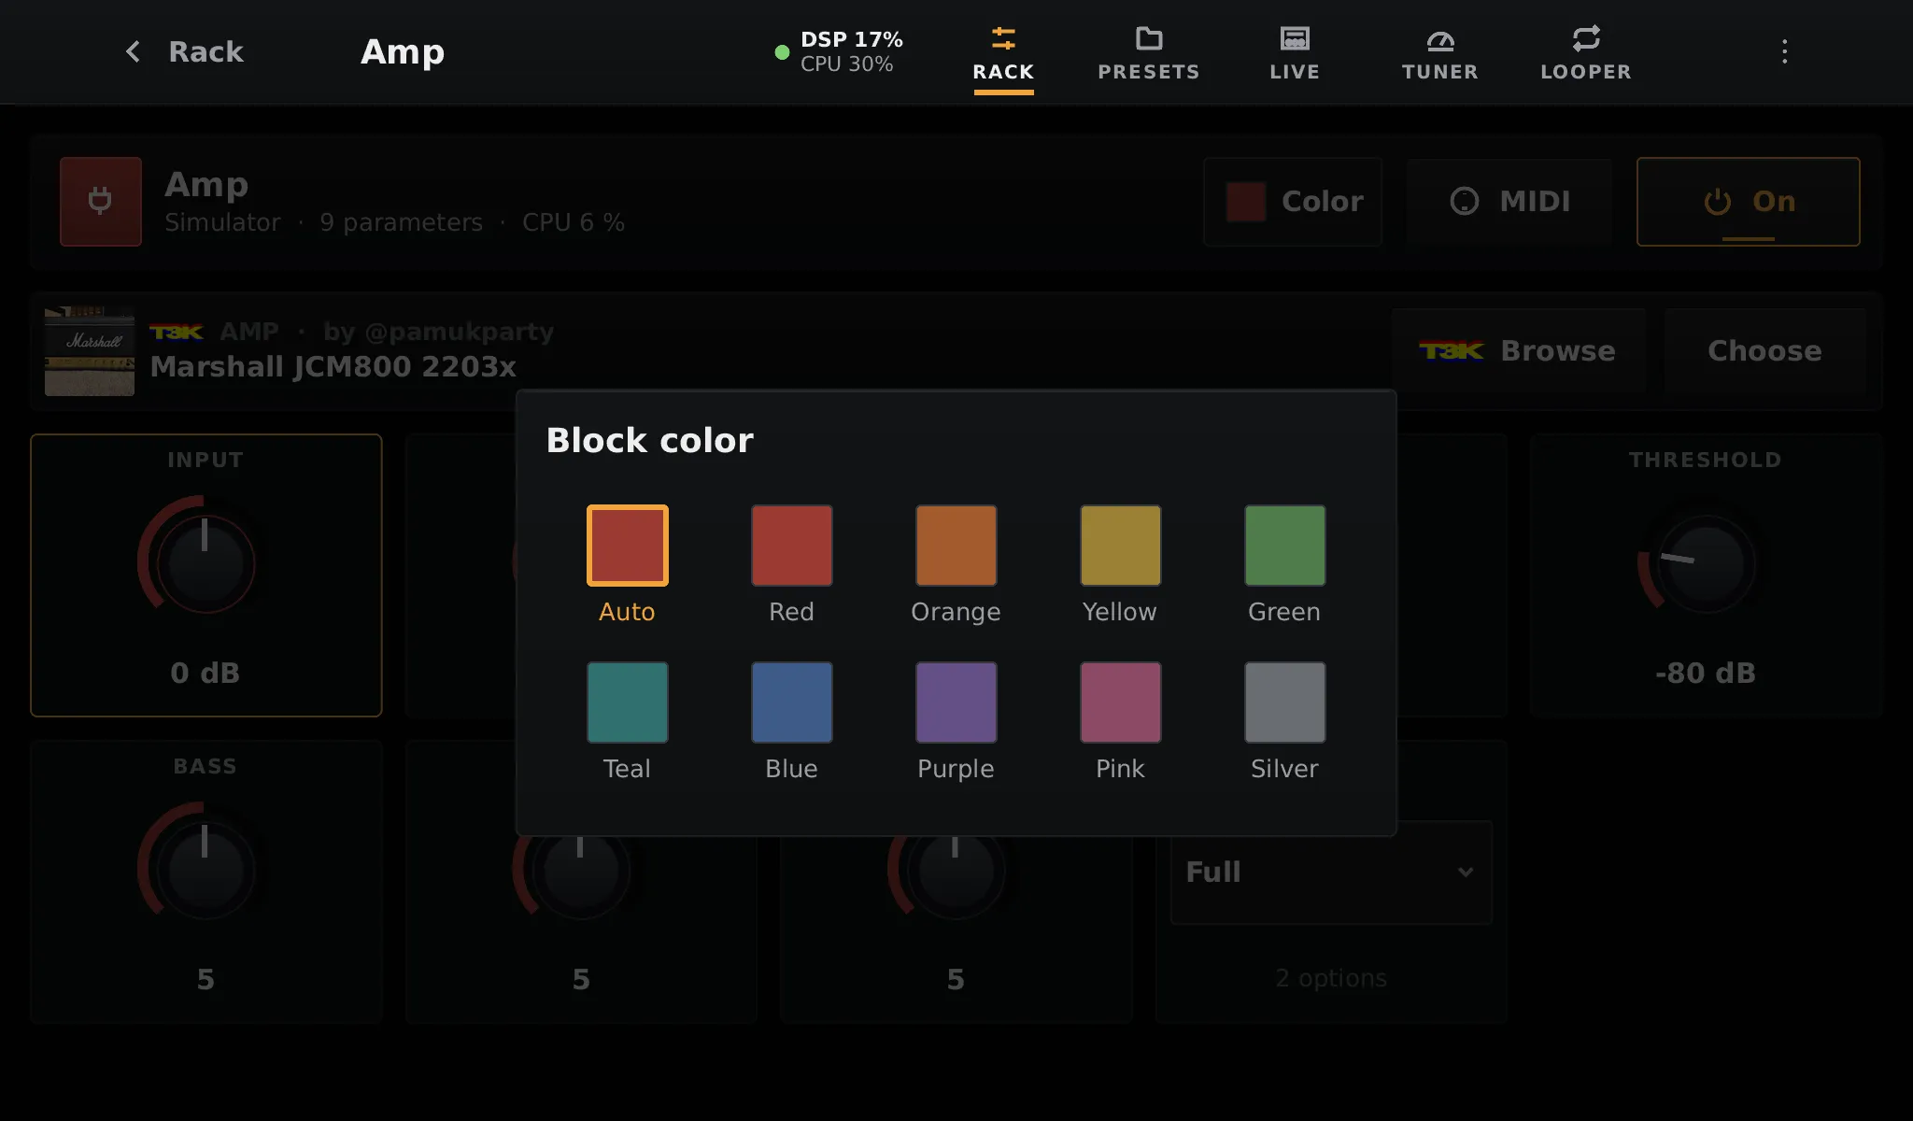The width and height of the screenshot is (1913, 1121).
Task: Open the TUNER tab
Action: (x=1440, y=54)
